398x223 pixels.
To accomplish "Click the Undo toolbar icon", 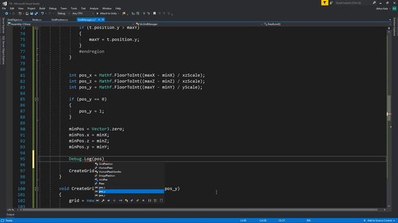I will [42, 14].
